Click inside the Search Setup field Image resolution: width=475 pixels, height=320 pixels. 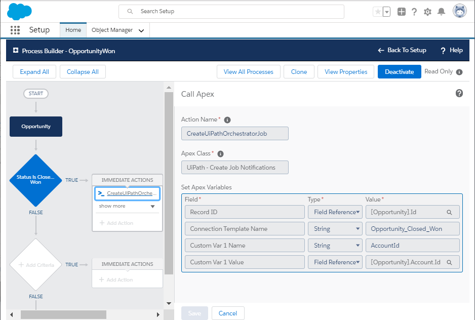click(231, 11)
